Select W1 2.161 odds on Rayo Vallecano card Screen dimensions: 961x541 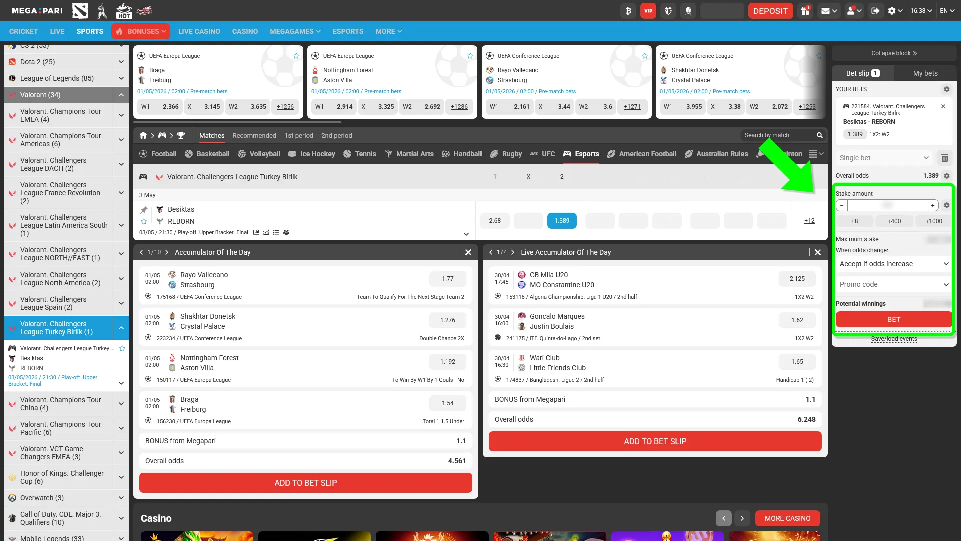510,107
